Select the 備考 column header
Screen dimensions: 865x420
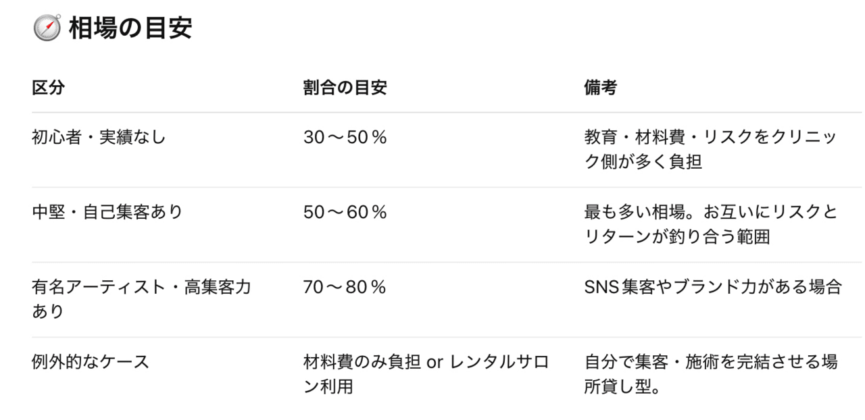(600, 88)
